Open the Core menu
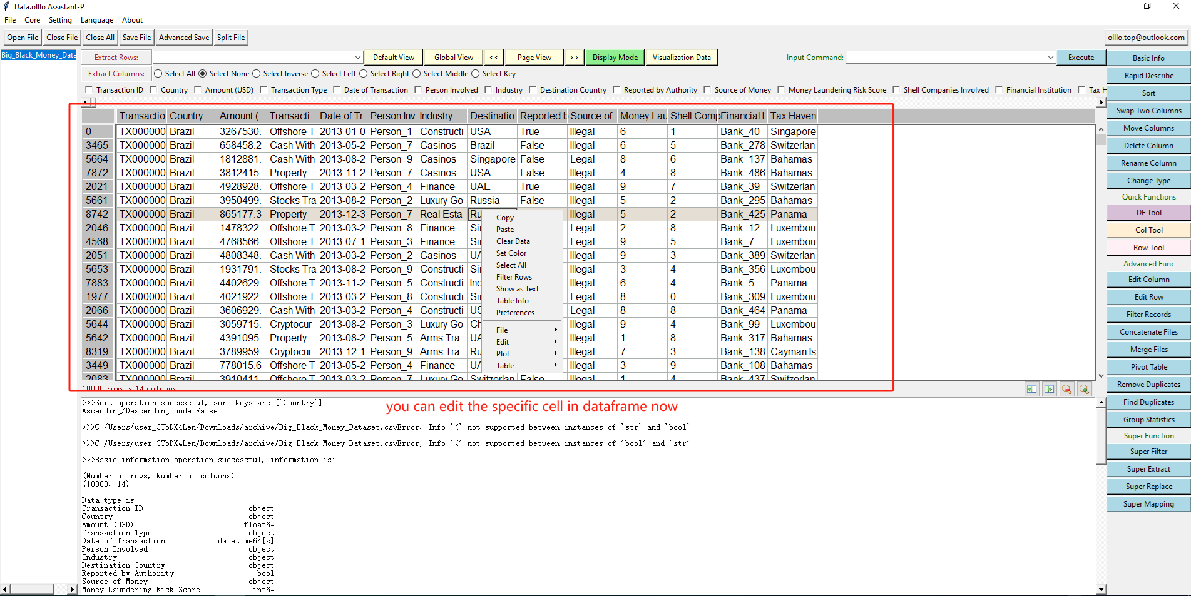Viewport: 1191px width, 596px height. 32,20
